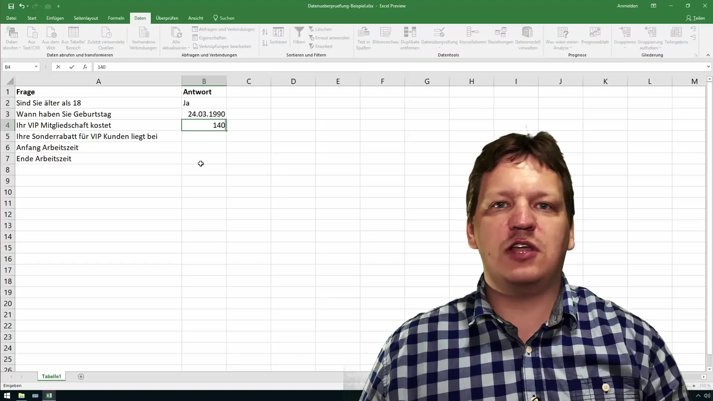Image resolution: width=713 pixels, height=401 pixels.
Task: Click Gruppierung aufheben icon
Action: (x=650, y=38)
